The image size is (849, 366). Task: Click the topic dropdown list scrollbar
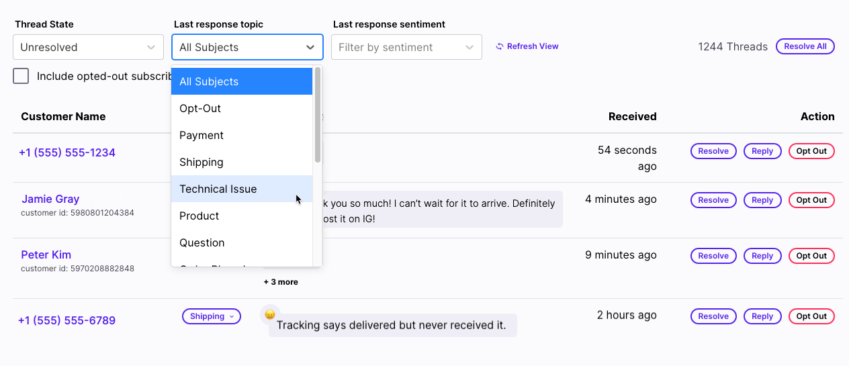(x=318, y=116)
